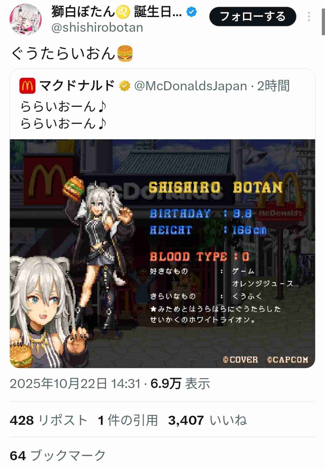Open the quoted ららいおーん tweet text
Screen dimensions: 325x469
pos(63,115)
